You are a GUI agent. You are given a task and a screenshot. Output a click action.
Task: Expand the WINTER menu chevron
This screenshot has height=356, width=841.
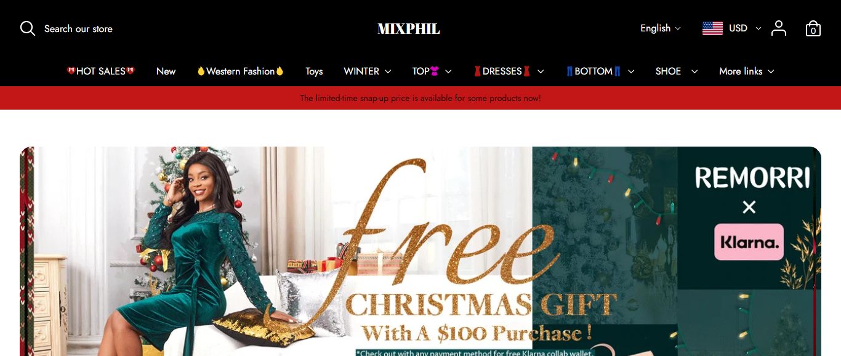388,71
